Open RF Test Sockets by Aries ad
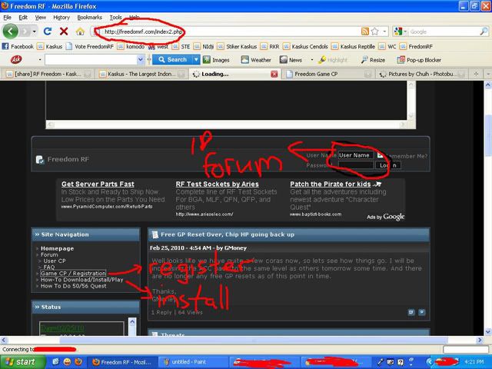 pyautogui.click(x=217, y=184)
